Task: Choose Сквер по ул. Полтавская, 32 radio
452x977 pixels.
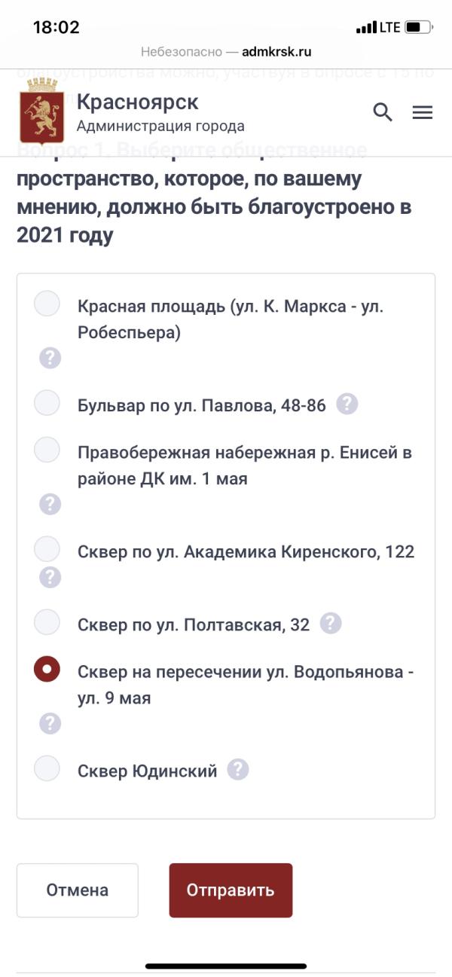Action: (x=47, y=622)
